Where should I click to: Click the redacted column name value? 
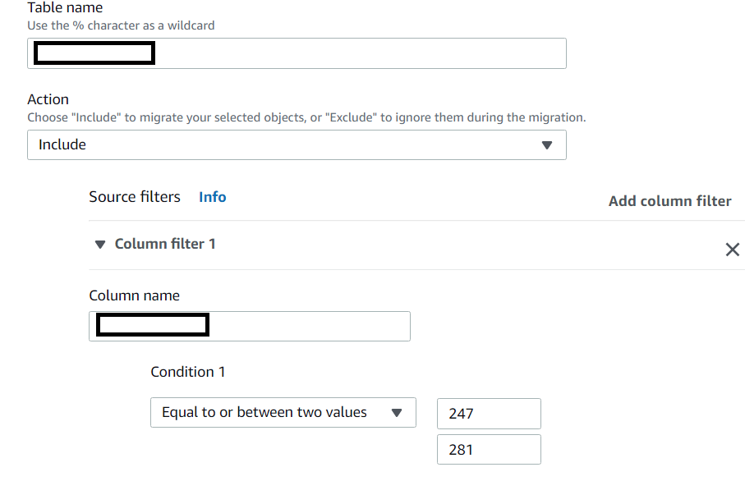click(152, 326)
